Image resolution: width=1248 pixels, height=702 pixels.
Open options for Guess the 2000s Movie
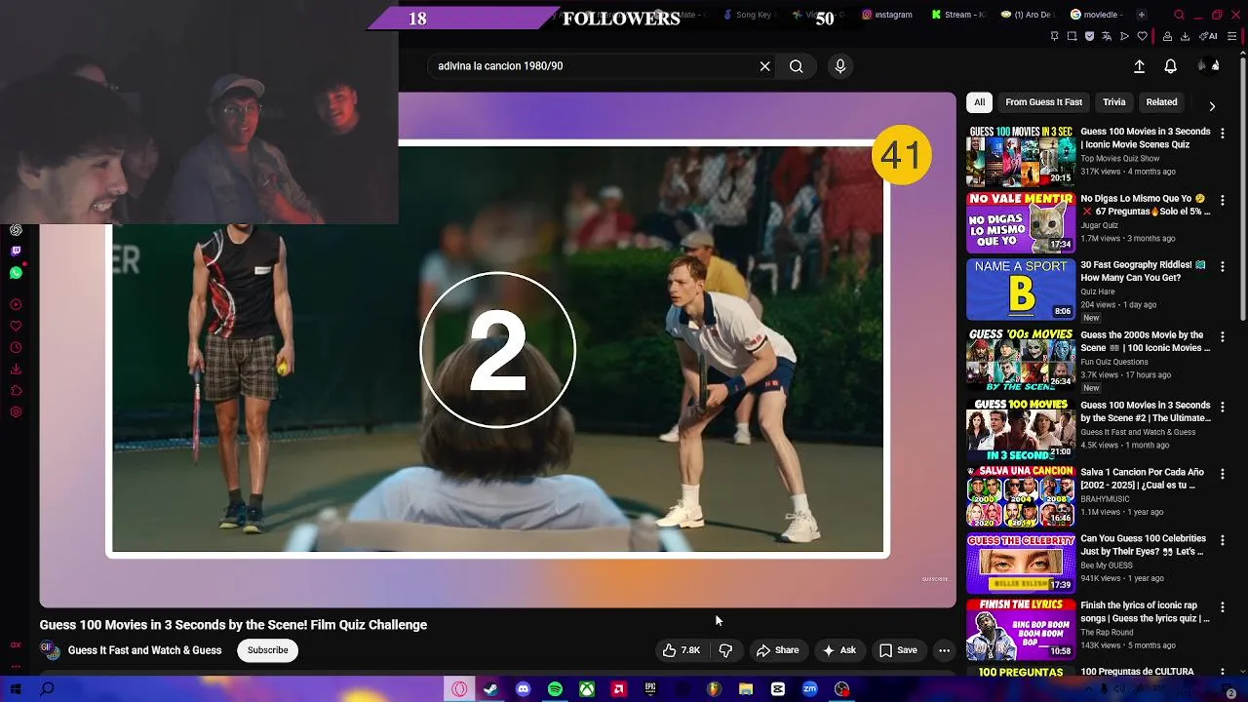1223,336
